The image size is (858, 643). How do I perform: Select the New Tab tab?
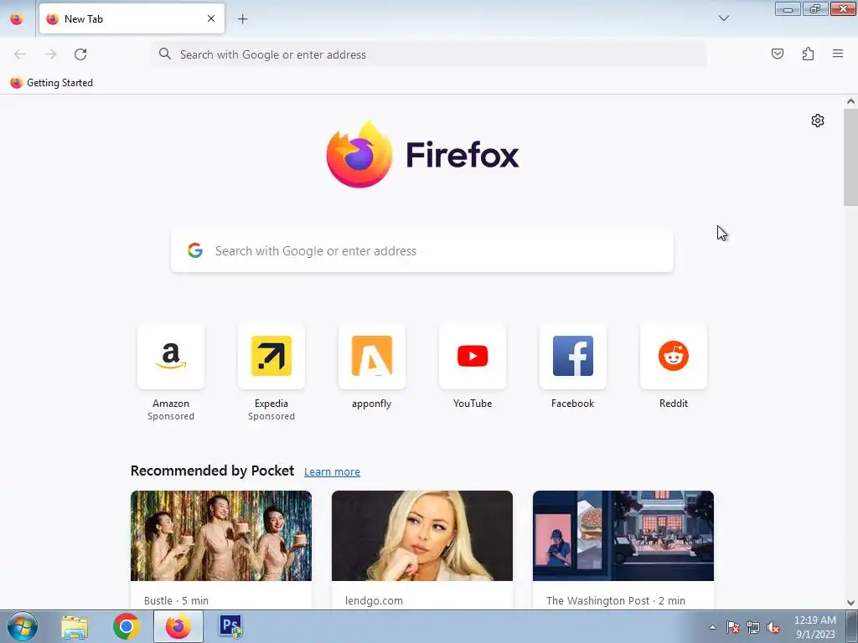(x=132, y=18)
